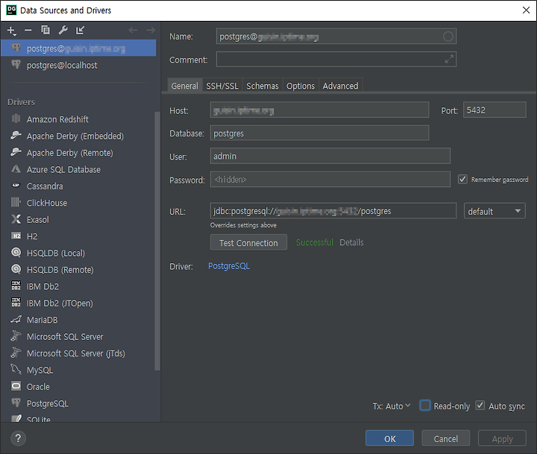The width and height of the screenshot is (537, 454).
Task: Toggle the Auto sync checkbox
Action: pos(480,406)
